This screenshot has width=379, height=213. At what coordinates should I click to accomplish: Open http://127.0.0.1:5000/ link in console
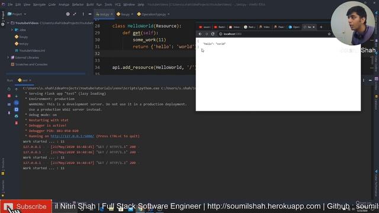(72, 136)
